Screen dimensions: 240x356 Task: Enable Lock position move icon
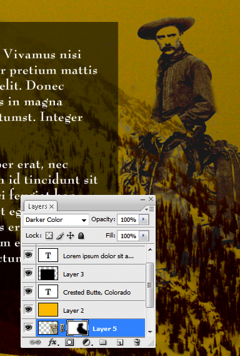click(x=71, y=236)
